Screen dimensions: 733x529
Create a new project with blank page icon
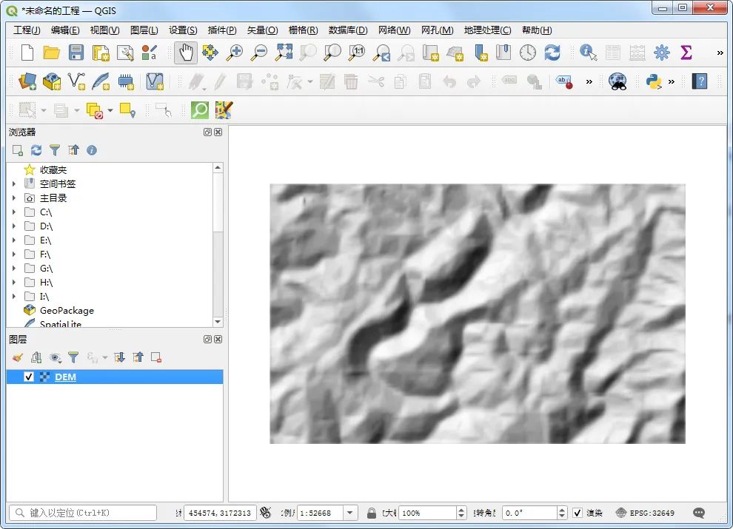coord(27,53)
